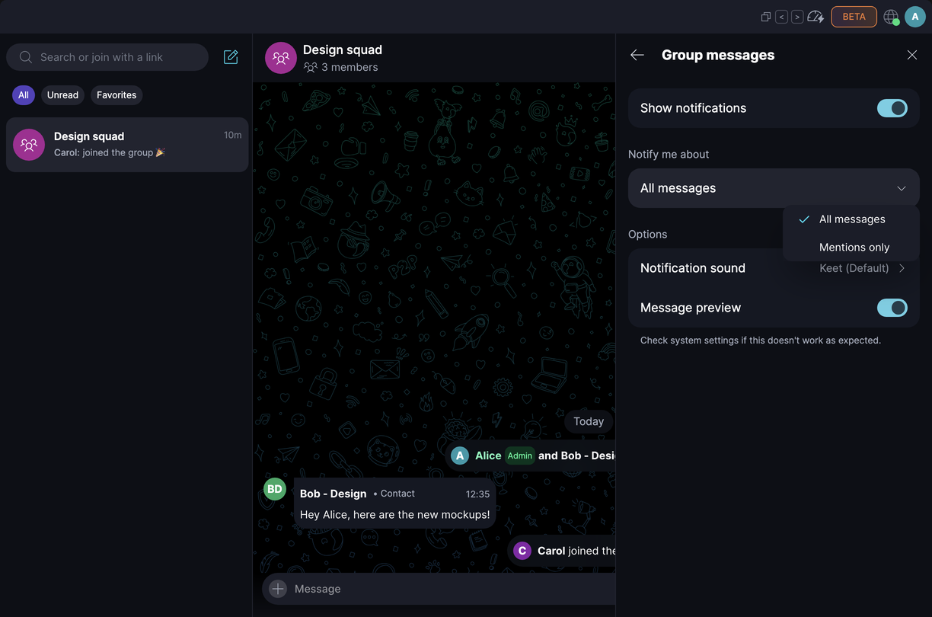This screenshot has height=617, width=932.
Task: Click the BETA badge button
Action: (854, 17)
